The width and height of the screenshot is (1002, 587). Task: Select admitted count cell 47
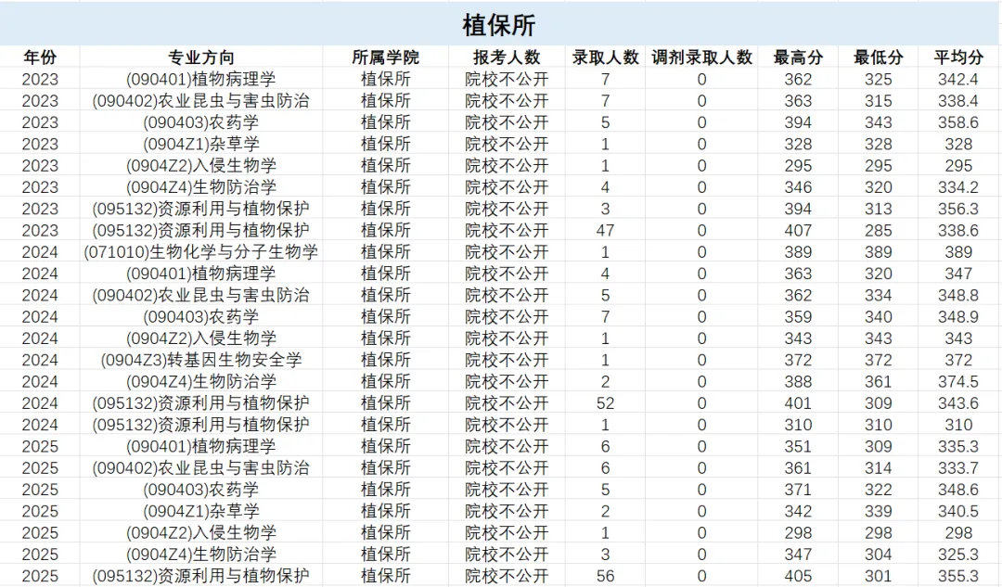click(605, 230)
